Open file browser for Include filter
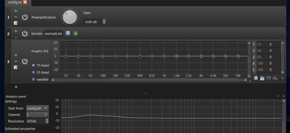290x133 pixels. pyautogui.click(x=68, y=34)
